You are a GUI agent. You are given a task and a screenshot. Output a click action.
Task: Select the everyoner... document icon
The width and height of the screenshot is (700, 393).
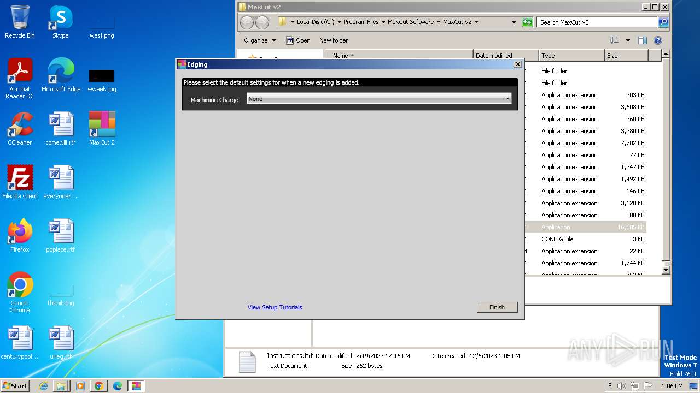(61, 182)
